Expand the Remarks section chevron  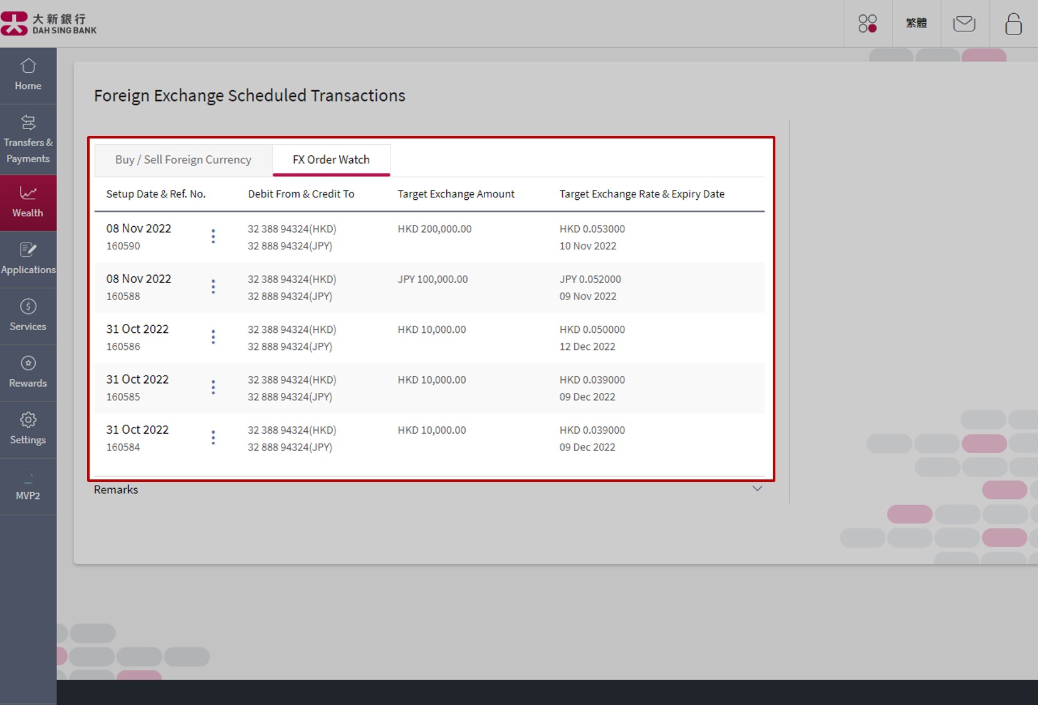point(757,489)
